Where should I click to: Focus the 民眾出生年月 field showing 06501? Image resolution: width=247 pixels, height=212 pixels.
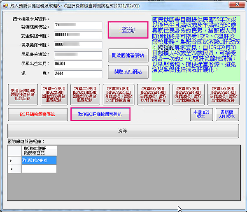coord(77,64)
